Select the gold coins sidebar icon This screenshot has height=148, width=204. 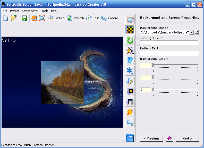[x=130, y=112]
